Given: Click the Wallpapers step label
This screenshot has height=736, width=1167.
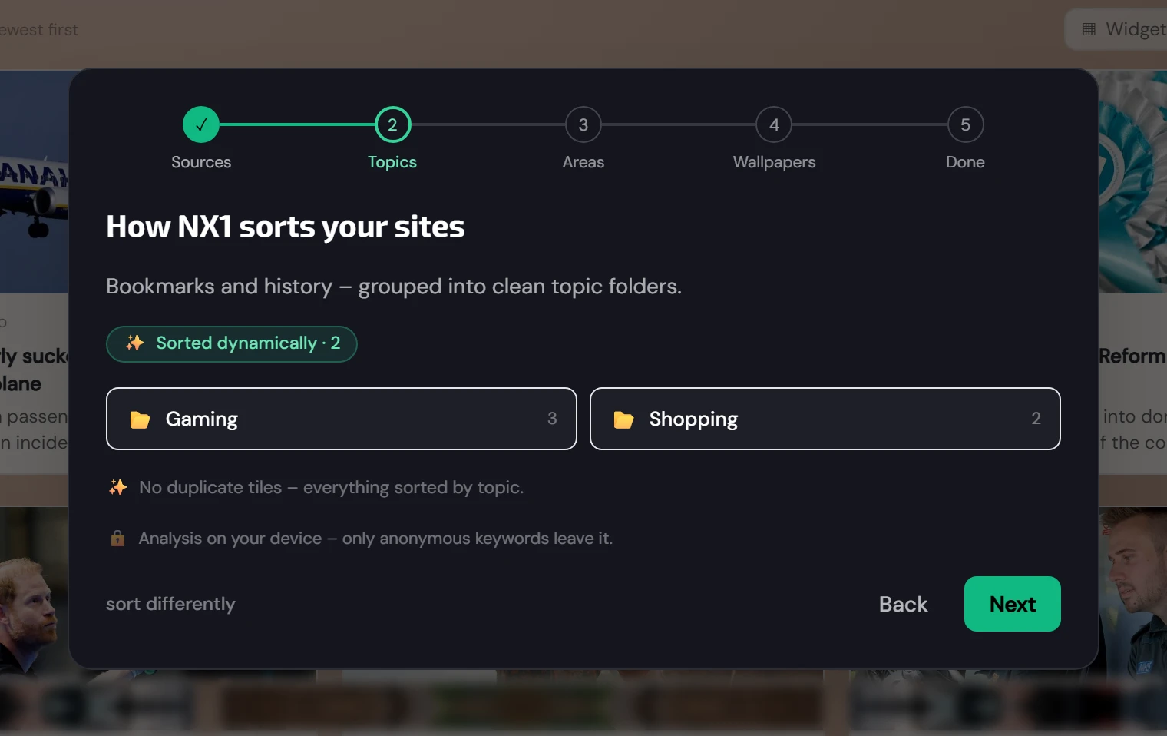Looking at the screenshot, I should click(x=774, y=162).
